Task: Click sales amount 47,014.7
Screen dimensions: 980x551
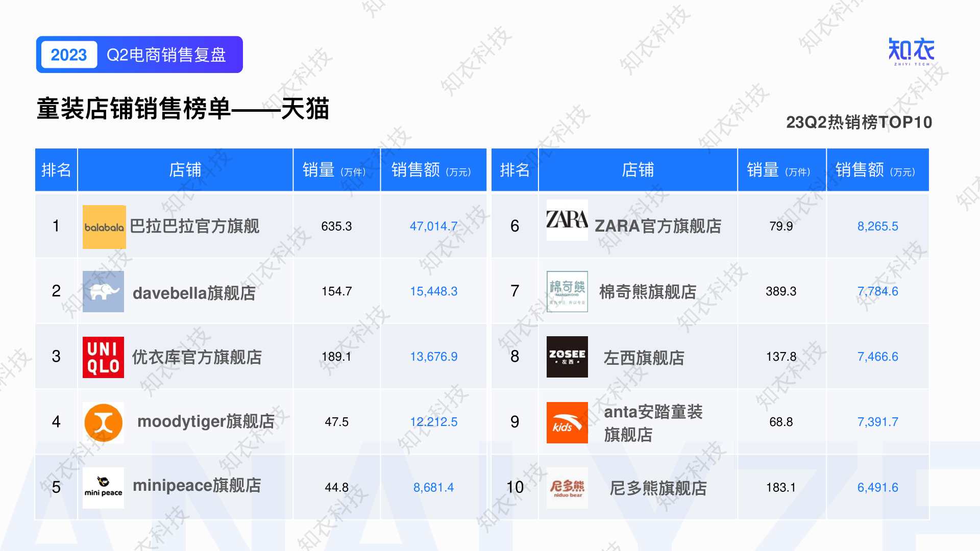Action: coord(433,226)
